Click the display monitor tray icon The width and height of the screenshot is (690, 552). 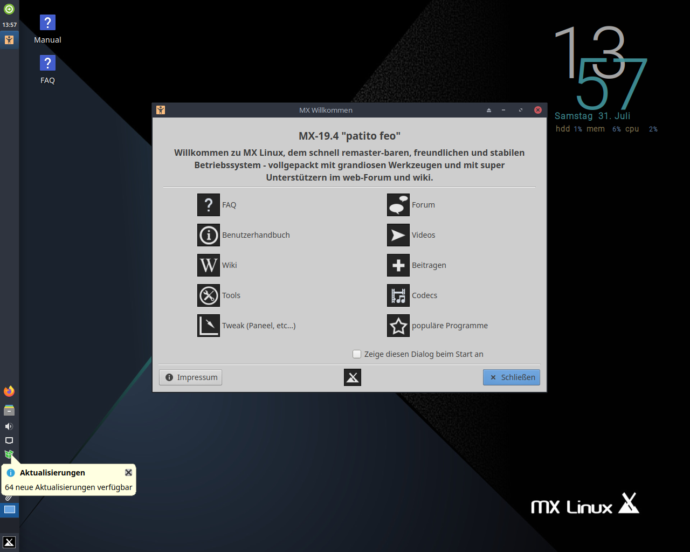click(9, 440)
